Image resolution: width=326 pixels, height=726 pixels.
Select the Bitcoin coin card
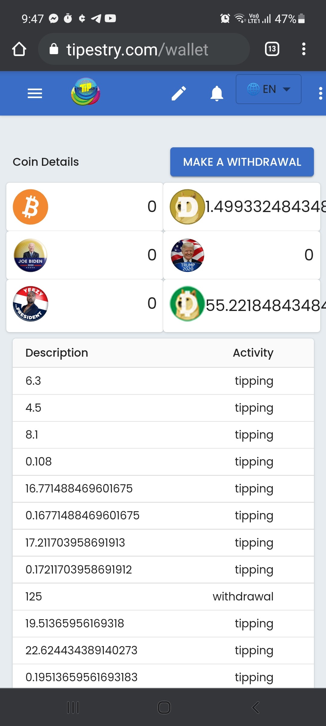[x=85, y=207]
